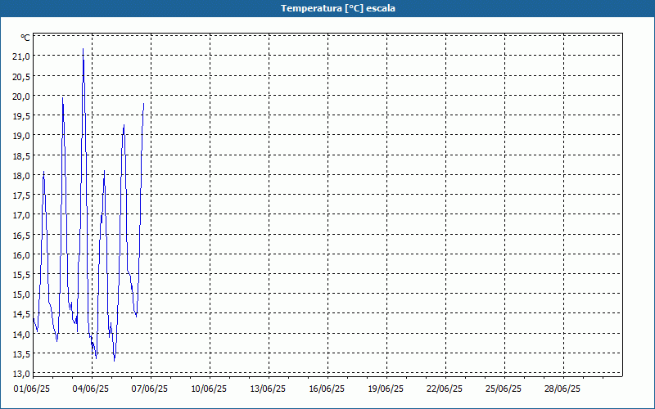
Task: Select the 16,0 y-axis label
Action: click(x=21, y=254)
